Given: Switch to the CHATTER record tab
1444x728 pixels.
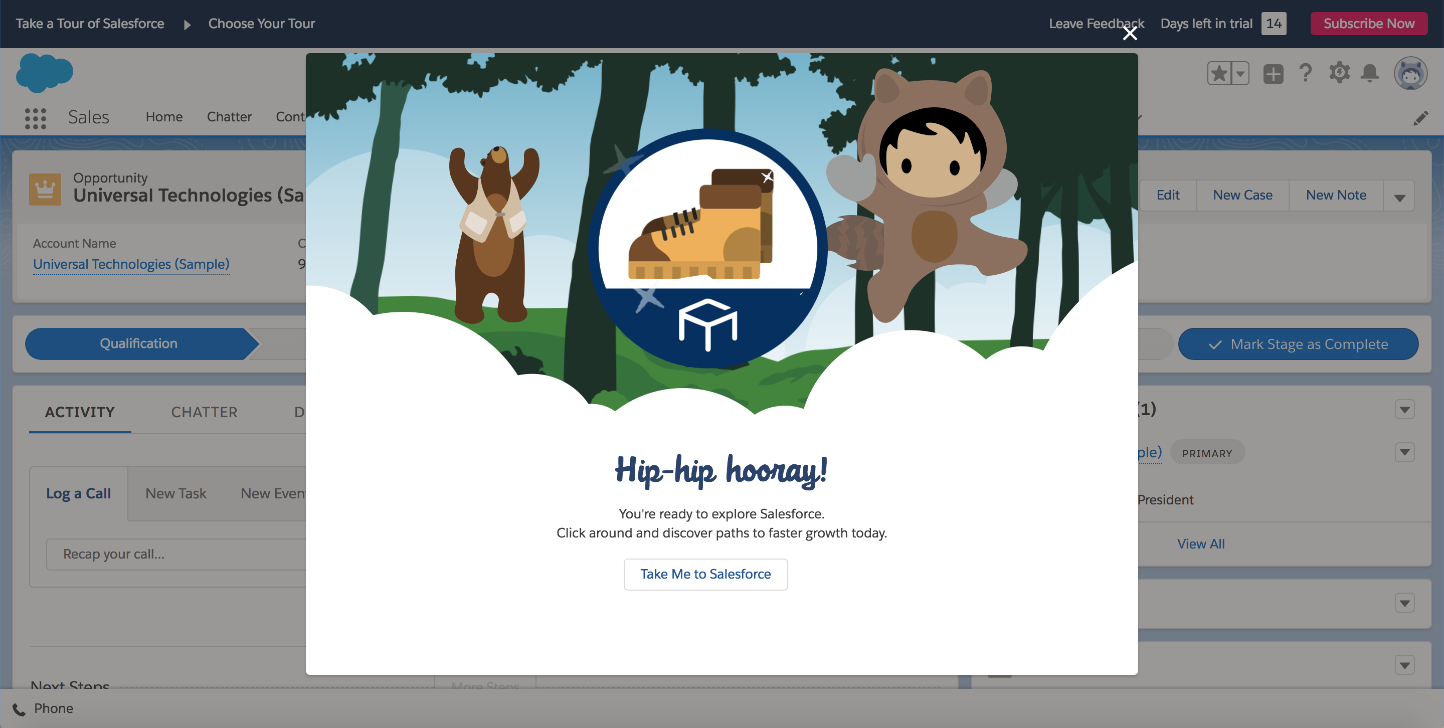Looking at the screenshot, I should click(204, 412).
